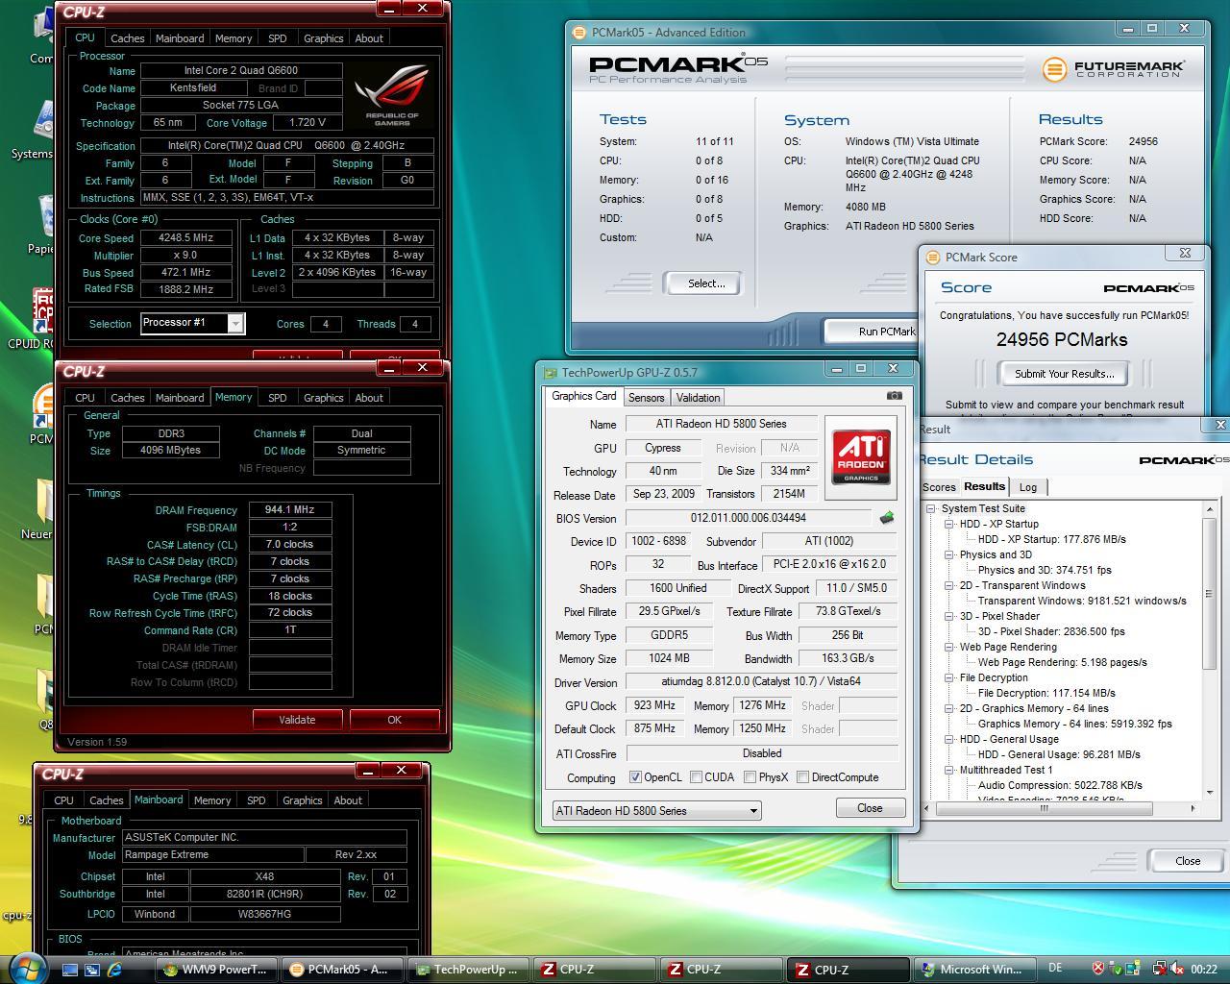This screenshot has height=984, width=1230.
Task: Open the Sensors tab in GPU-Z
Action: click(x=646, y=398)
